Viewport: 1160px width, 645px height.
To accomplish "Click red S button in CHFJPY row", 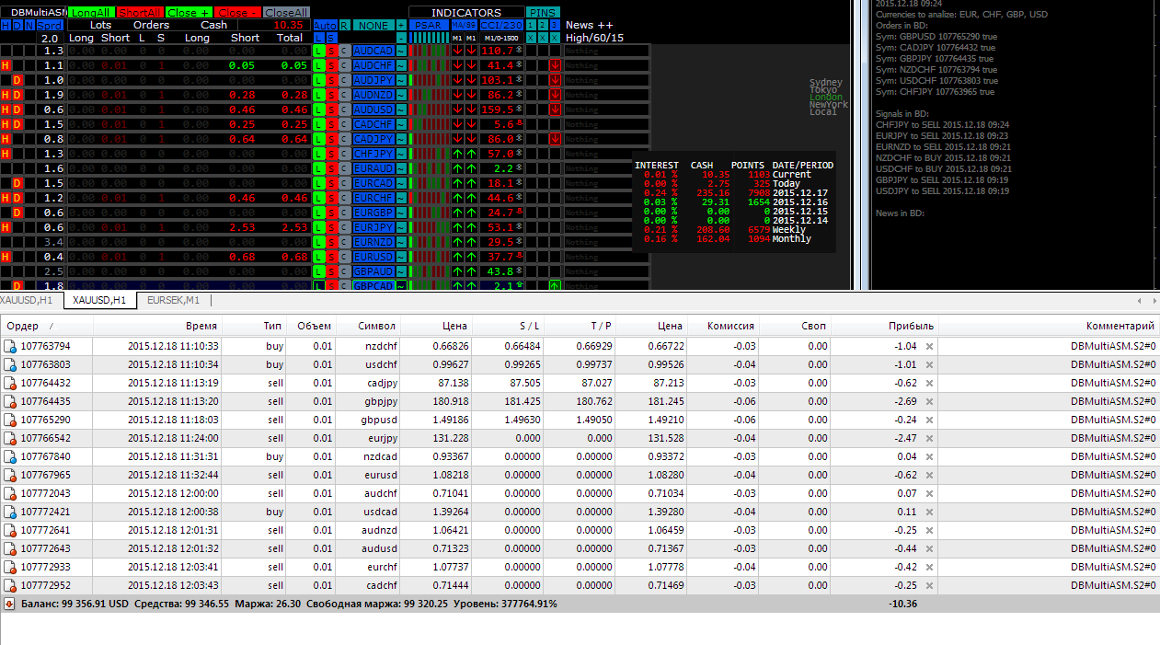I will point(332,154).
